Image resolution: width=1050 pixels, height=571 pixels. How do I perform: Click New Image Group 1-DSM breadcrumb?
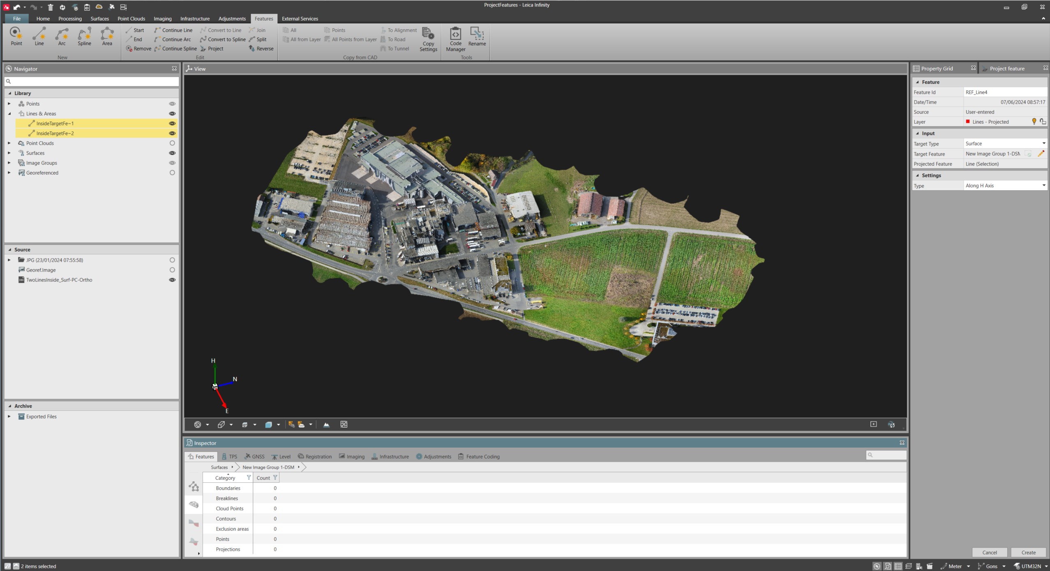pyautogui.click(x=268, y=467)
